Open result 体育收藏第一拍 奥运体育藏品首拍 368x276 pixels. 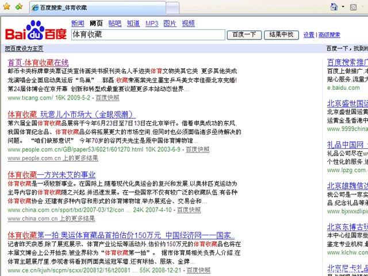121,235
